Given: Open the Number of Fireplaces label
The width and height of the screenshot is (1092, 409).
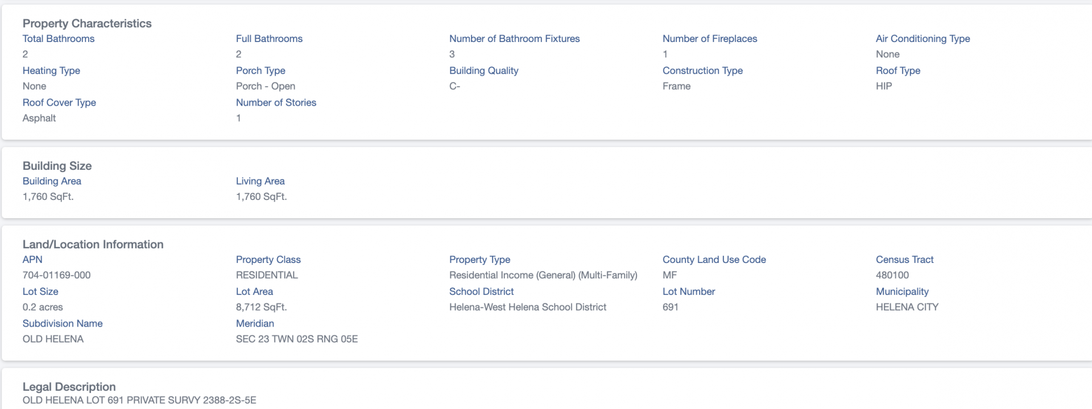Looking at the screenshot, I should (x=710, y=39).
